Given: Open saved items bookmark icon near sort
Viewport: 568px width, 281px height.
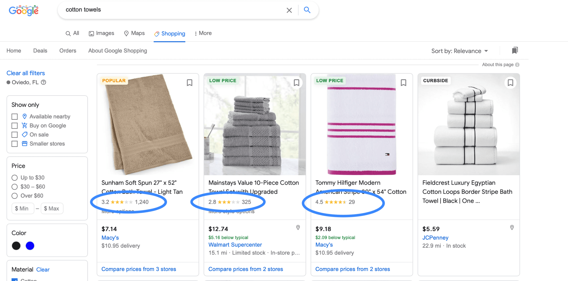Looking at the screenshot, I should (x=515, y=51).
